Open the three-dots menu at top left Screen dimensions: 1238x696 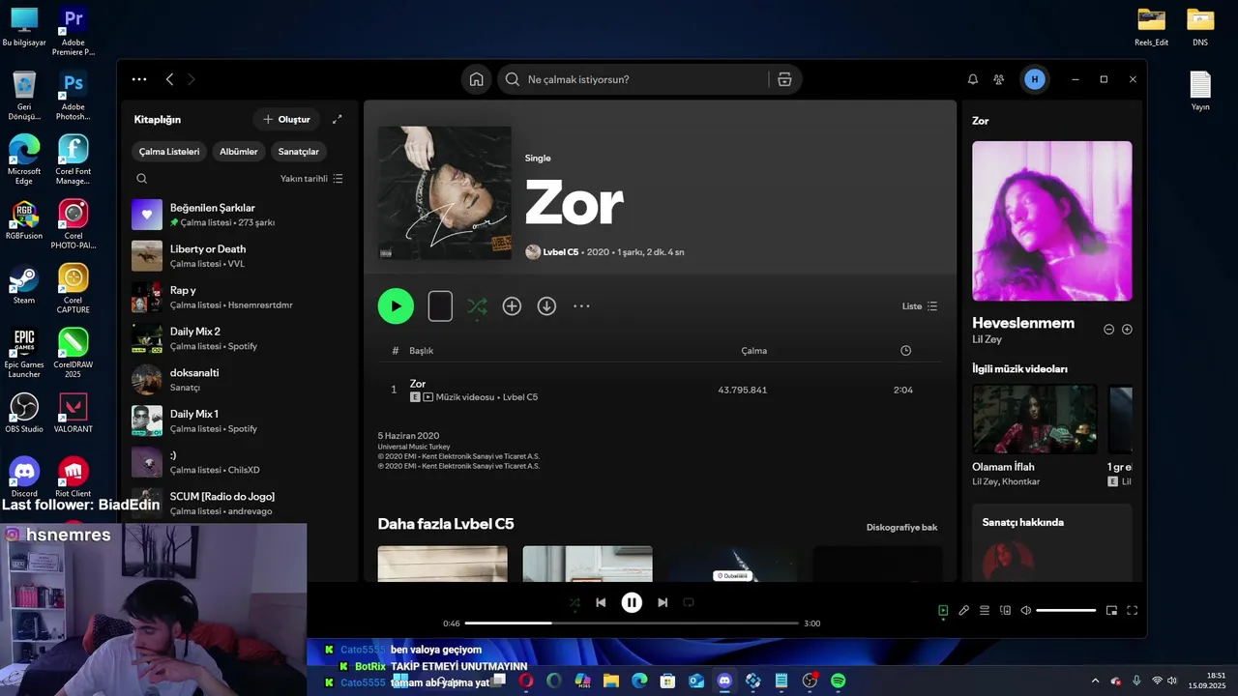click(139, 79)
